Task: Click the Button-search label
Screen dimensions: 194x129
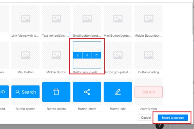Action: coord(25,109)
